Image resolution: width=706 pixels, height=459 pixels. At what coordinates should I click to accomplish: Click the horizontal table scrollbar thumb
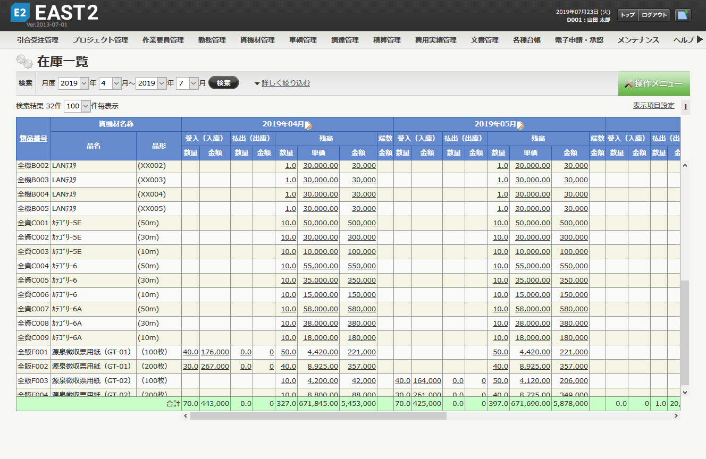[318, 416]
